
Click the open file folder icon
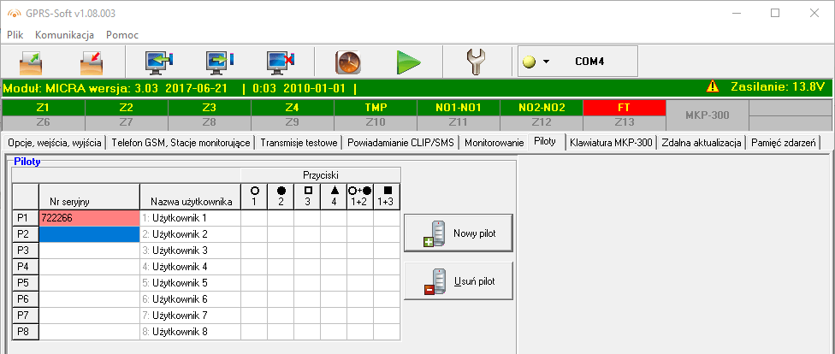click(x=32, y=62)
